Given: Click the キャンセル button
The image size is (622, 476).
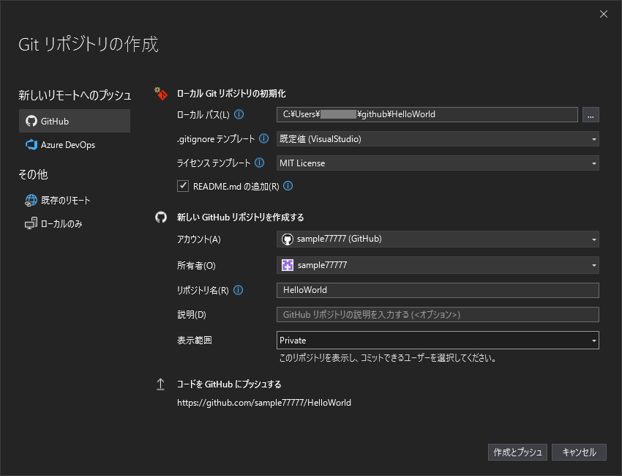Looking at the screenshot, I should [579, 452].
